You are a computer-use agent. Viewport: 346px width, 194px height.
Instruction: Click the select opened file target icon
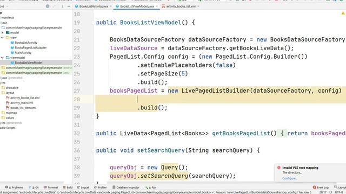(x=48, y=6)
